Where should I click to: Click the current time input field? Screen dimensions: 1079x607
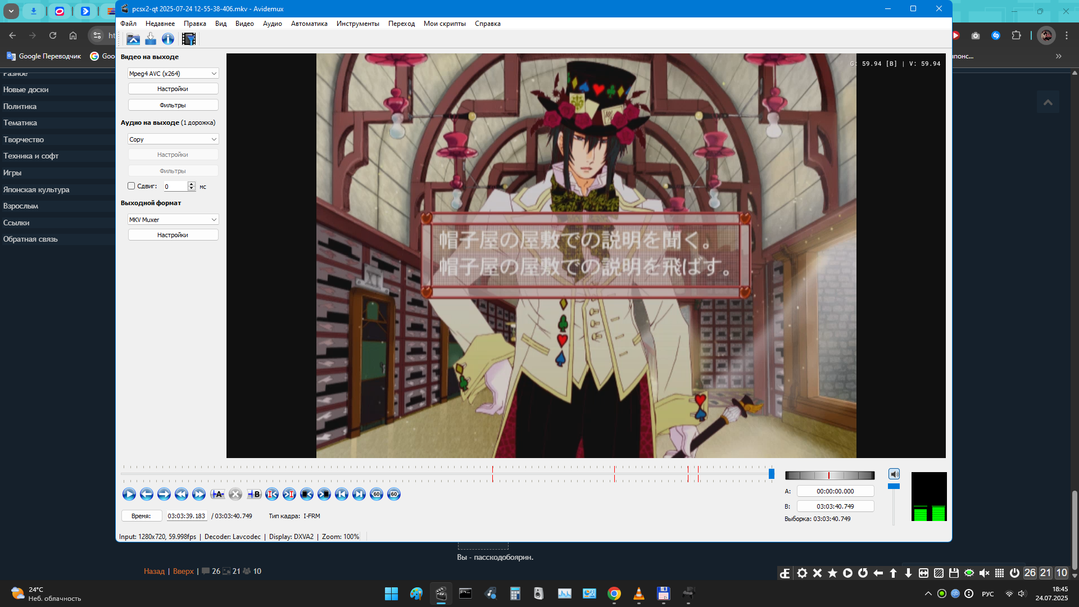point(187,516)
